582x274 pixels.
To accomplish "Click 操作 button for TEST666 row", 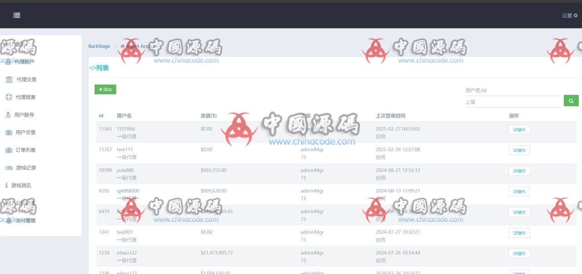I will [519, 130].
